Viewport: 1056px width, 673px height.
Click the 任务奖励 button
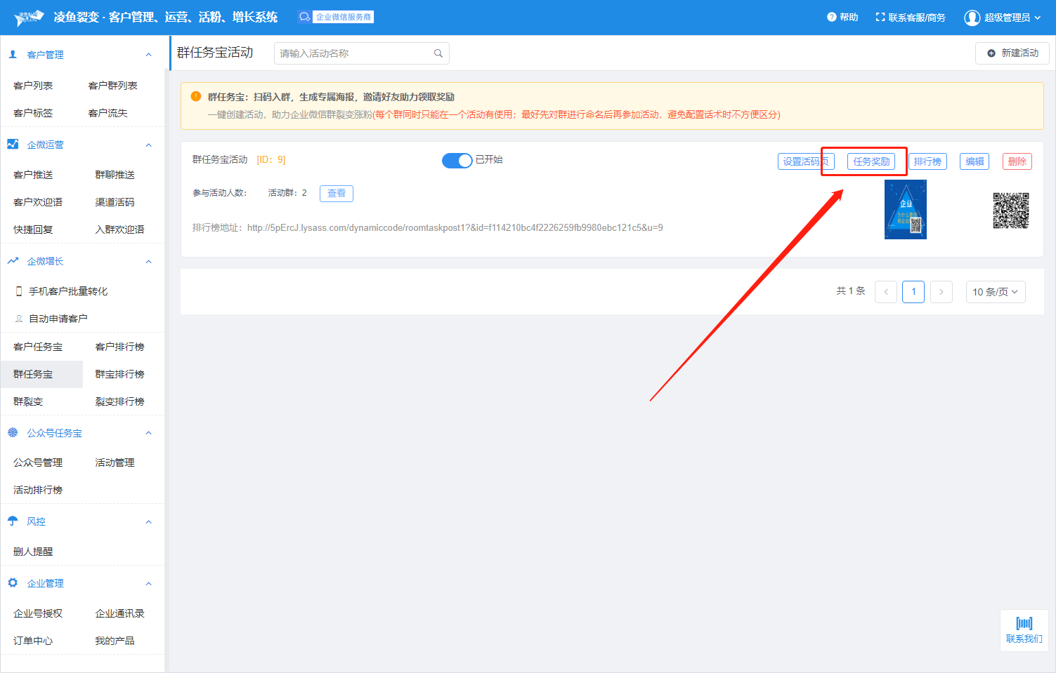point(871,161)
